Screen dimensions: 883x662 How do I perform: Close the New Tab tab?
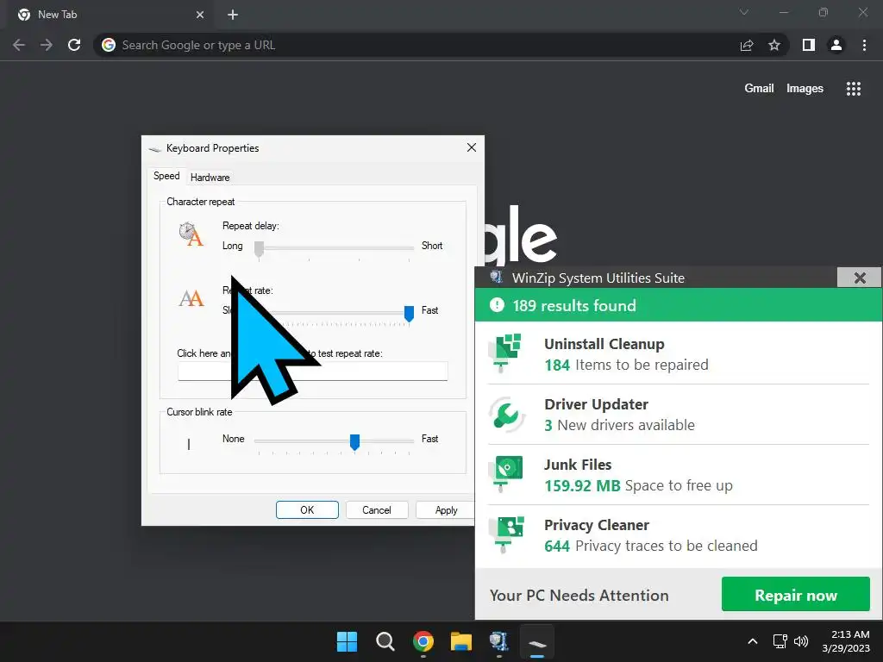coord(200,15)
